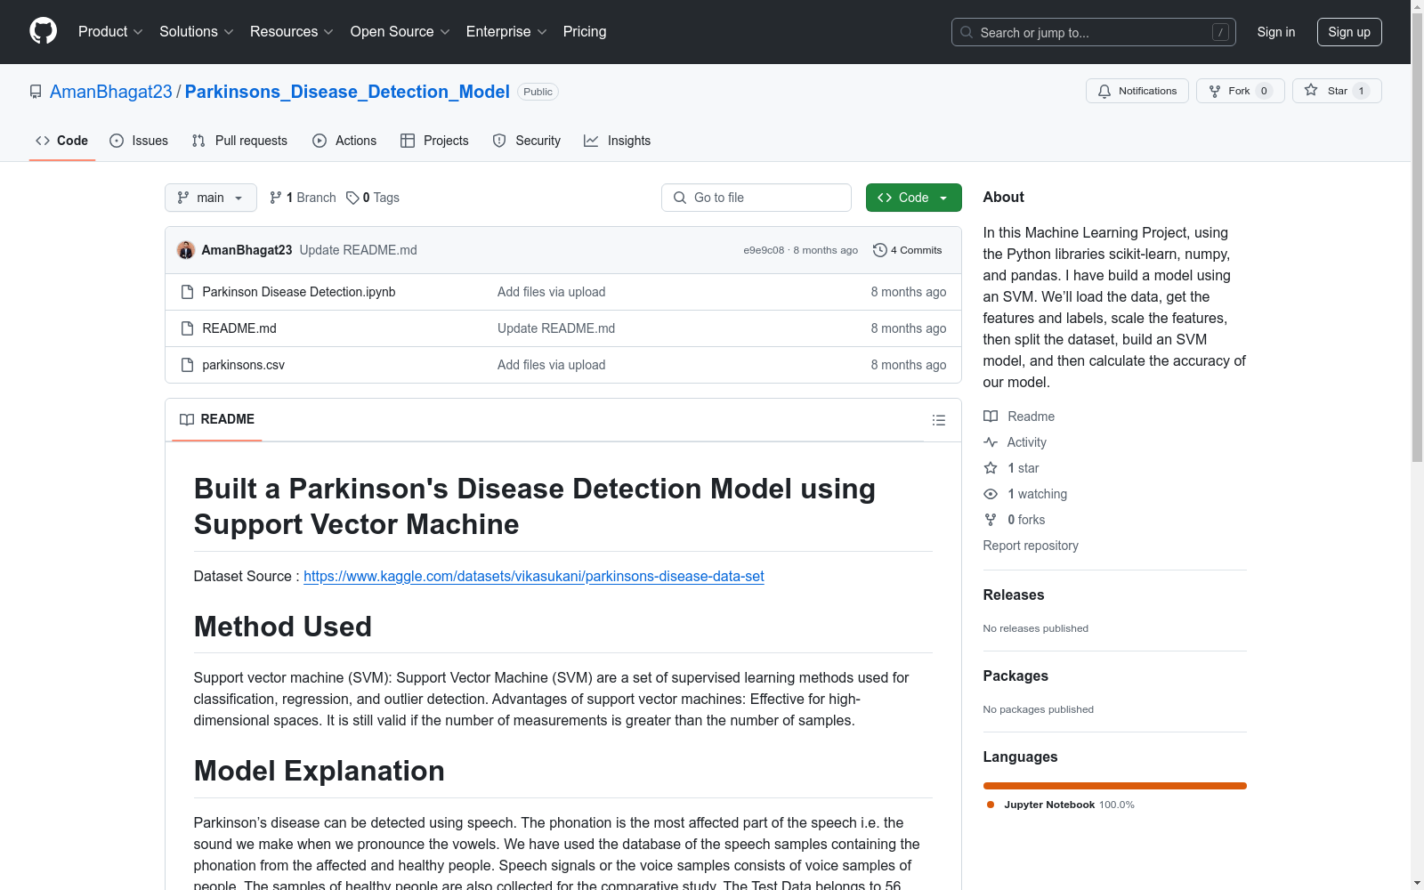Open README outline list icon

tap(939, 420)
